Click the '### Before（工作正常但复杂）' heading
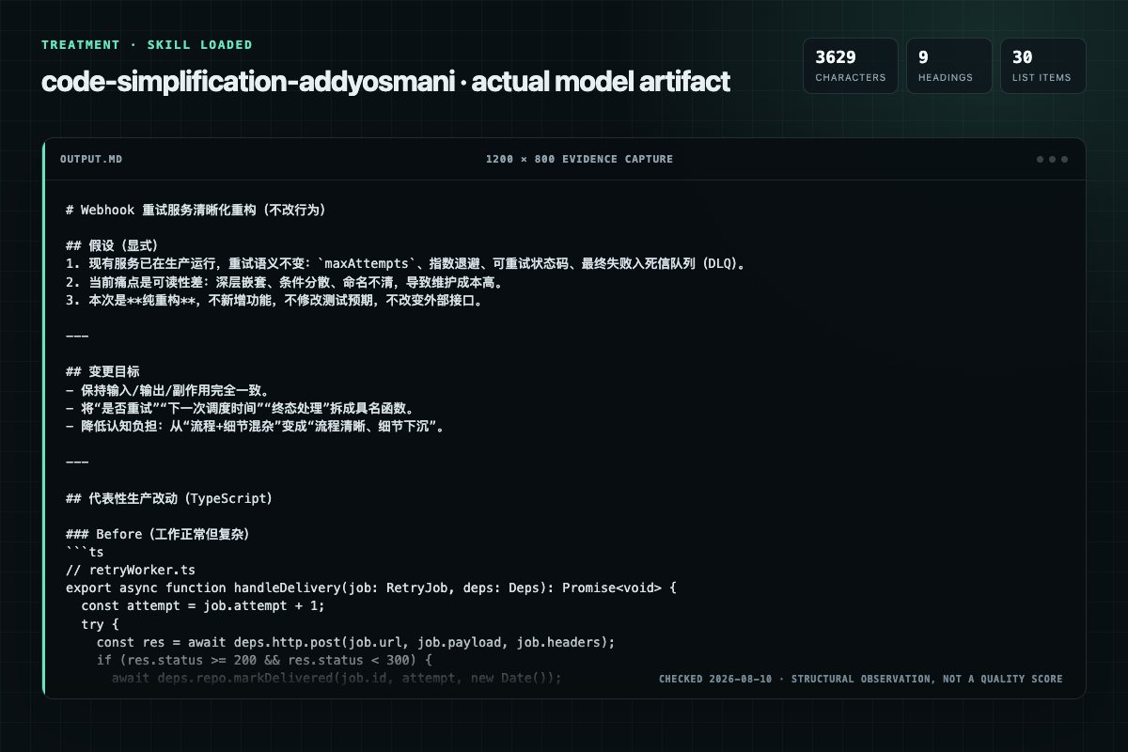Viewport: 1128px width, 752px height. (158, 534)
